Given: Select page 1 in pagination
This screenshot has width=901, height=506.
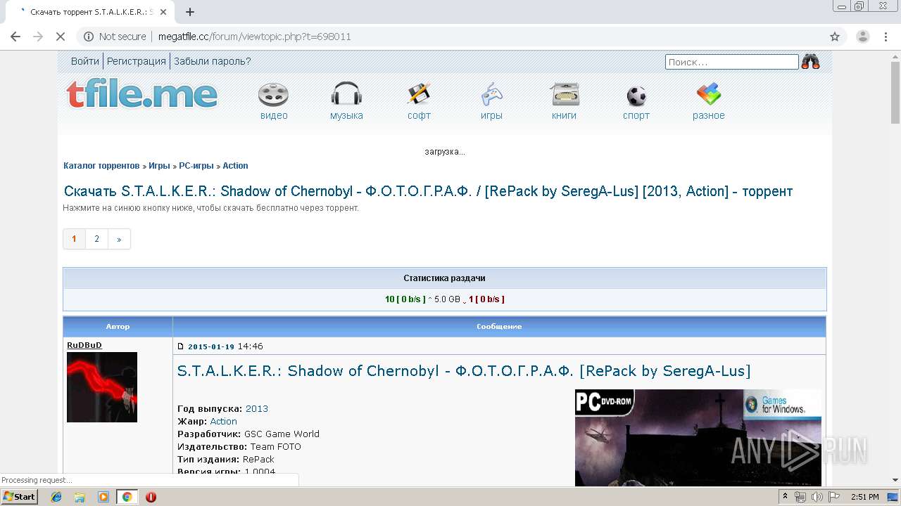Looking at the screenshot, I should point(74,239).
